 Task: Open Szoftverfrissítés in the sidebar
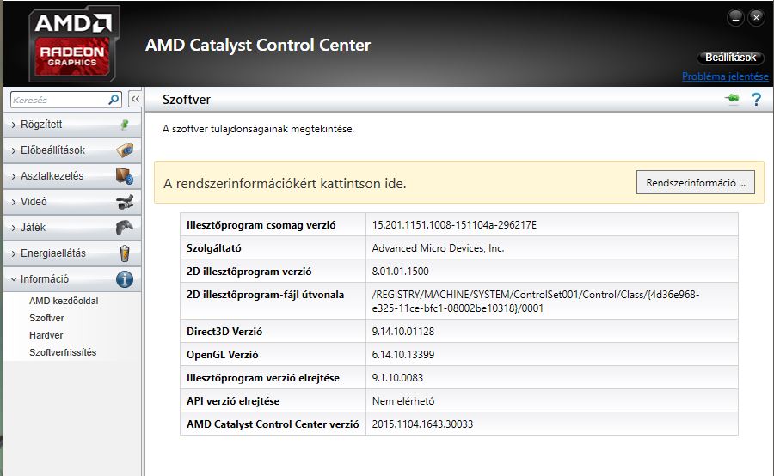pyautogui.click(x=63, y=352)
